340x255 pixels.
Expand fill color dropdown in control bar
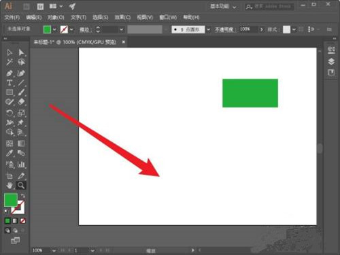click(x=54, y=29)
